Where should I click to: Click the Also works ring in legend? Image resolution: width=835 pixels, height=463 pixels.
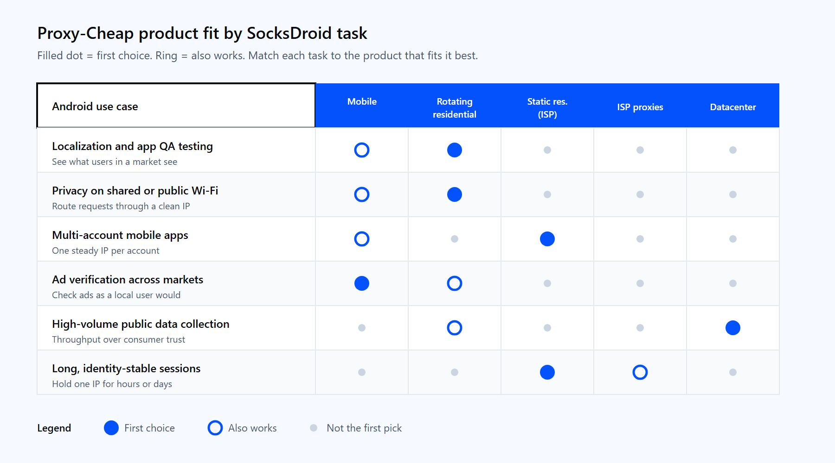pos(215,428)
